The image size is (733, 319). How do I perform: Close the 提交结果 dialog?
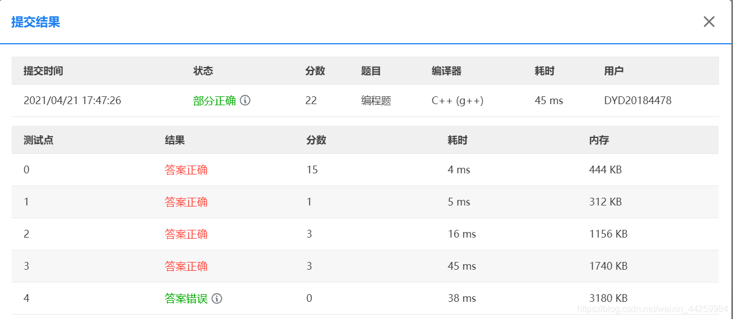point(709,22)
